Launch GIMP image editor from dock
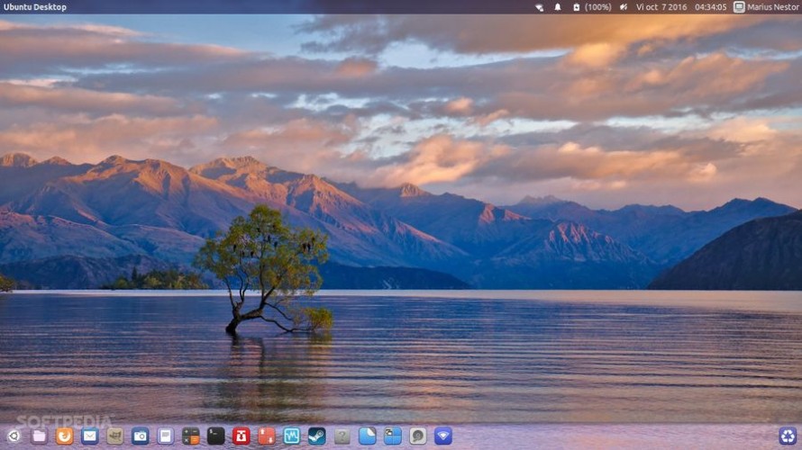 coord(114,436)
